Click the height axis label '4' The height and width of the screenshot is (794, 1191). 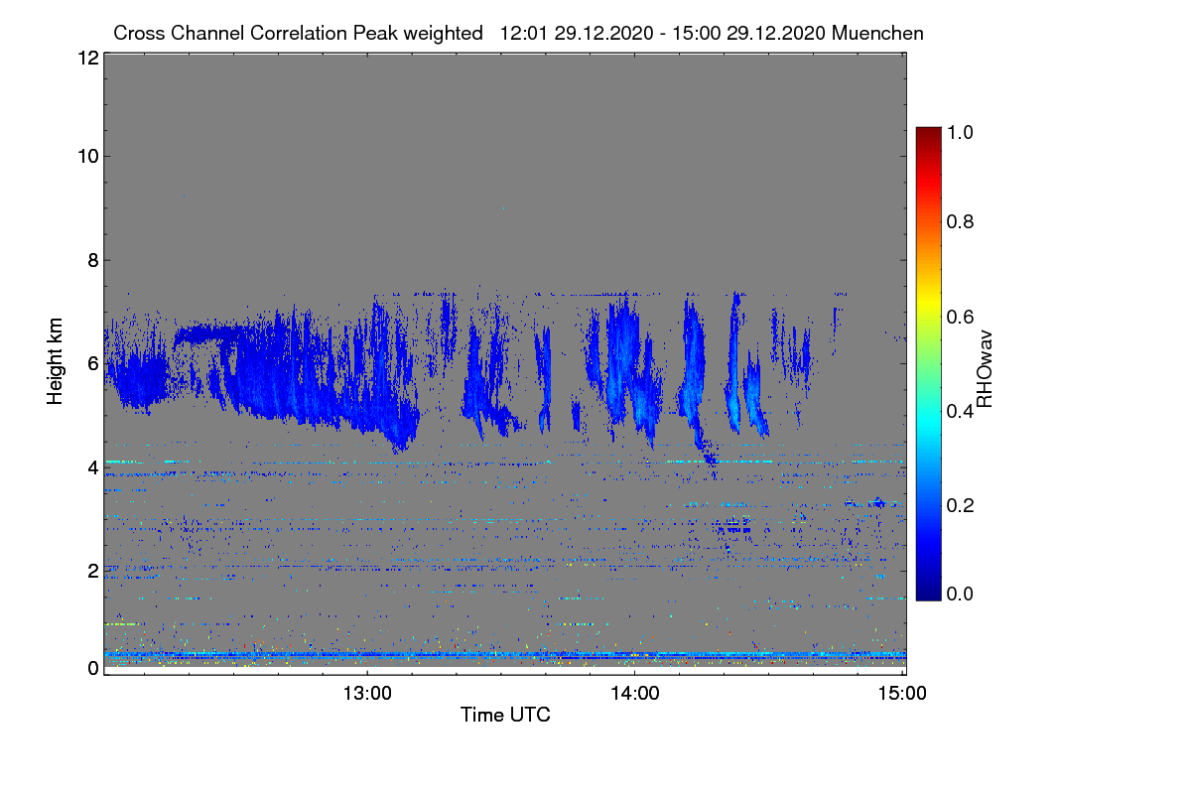[x=92, y=466]
